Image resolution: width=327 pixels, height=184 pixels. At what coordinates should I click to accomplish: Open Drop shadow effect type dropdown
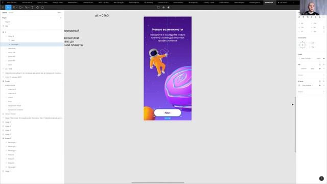coord(308,85)
